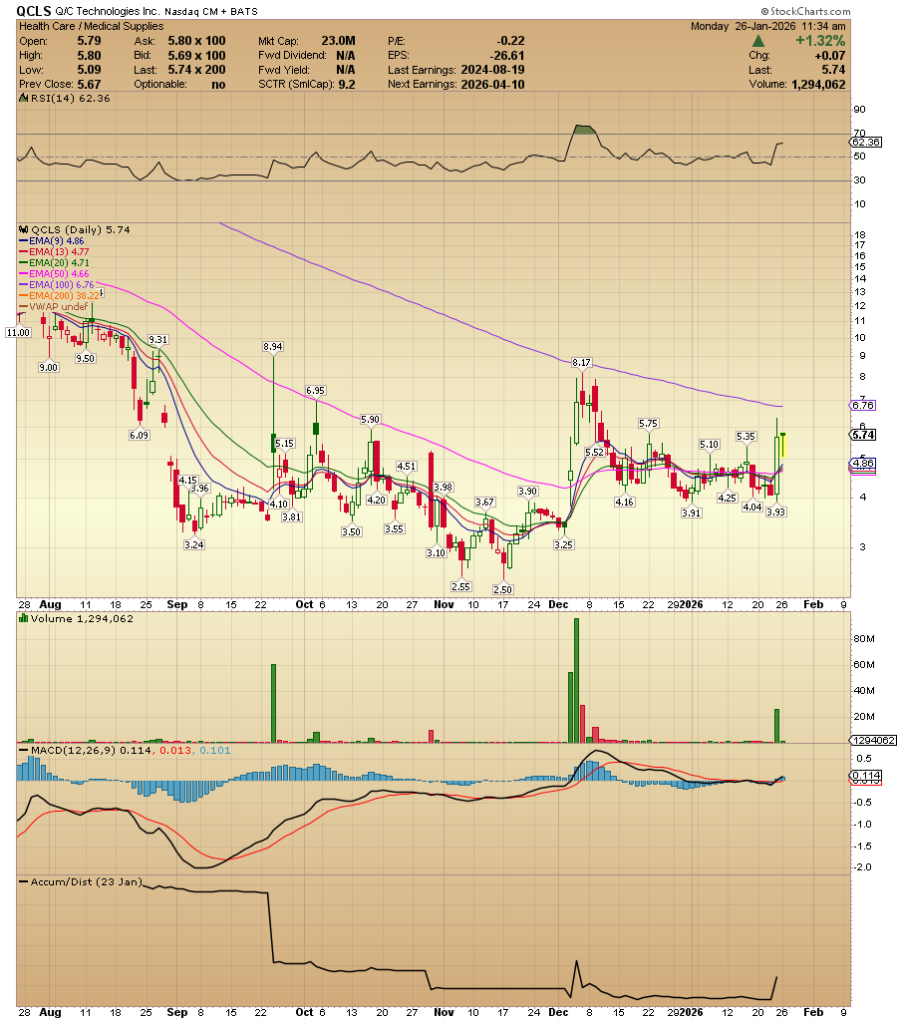Click the Prev Close value 5.67

(89, 84)
